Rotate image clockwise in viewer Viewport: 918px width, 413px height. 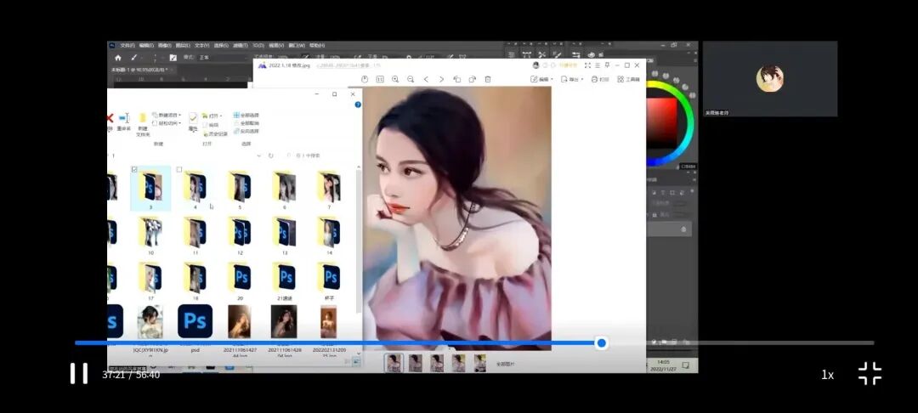click(x=473, y=79)
